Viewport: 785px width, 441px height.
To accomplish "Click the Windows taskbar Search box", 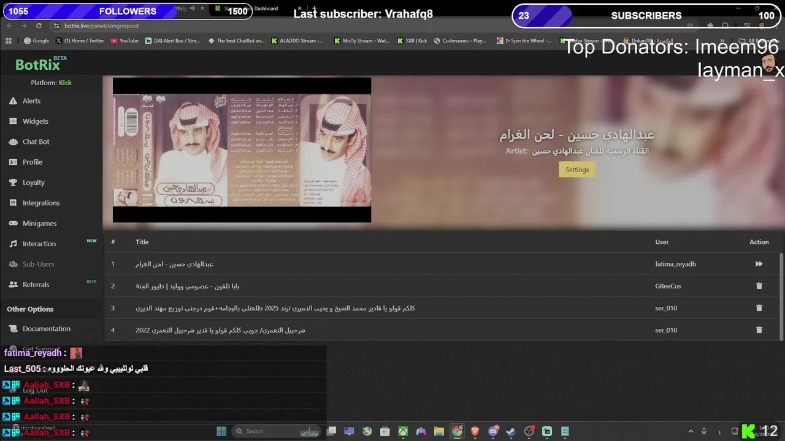I will 276,431.
